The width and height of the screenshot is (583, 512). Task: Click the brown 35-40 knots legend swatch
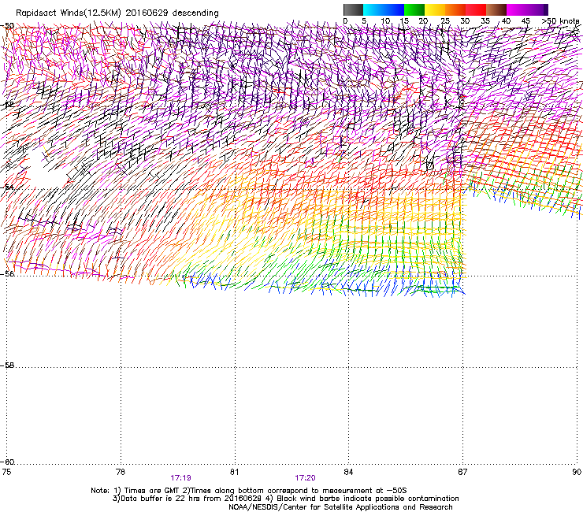pos(496,9)
